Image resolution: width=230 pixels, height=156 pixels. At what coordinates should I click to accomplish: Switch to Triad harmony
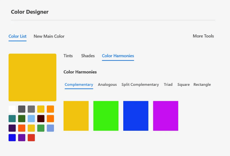click(x=168, y=84)
